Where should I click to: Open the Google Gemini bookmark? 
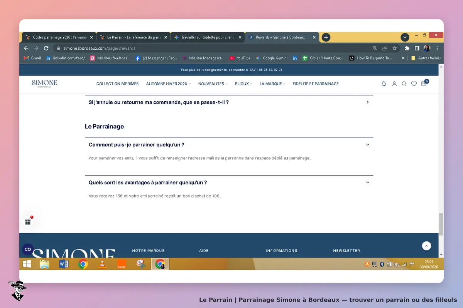tap(272, 58)
